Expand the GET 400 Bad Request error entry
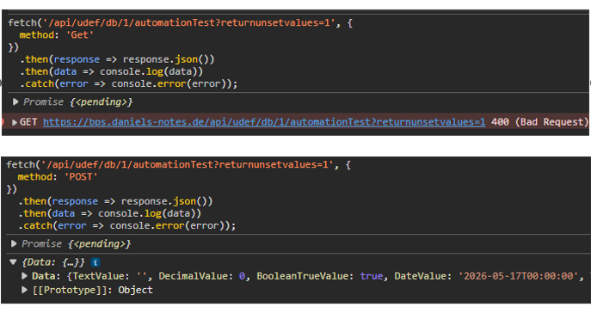 click(x=15, y=122)
